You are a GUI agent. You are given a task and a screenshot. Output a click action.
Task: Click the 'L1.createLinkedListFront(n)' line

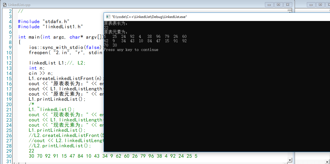click(x=66, y=78)
